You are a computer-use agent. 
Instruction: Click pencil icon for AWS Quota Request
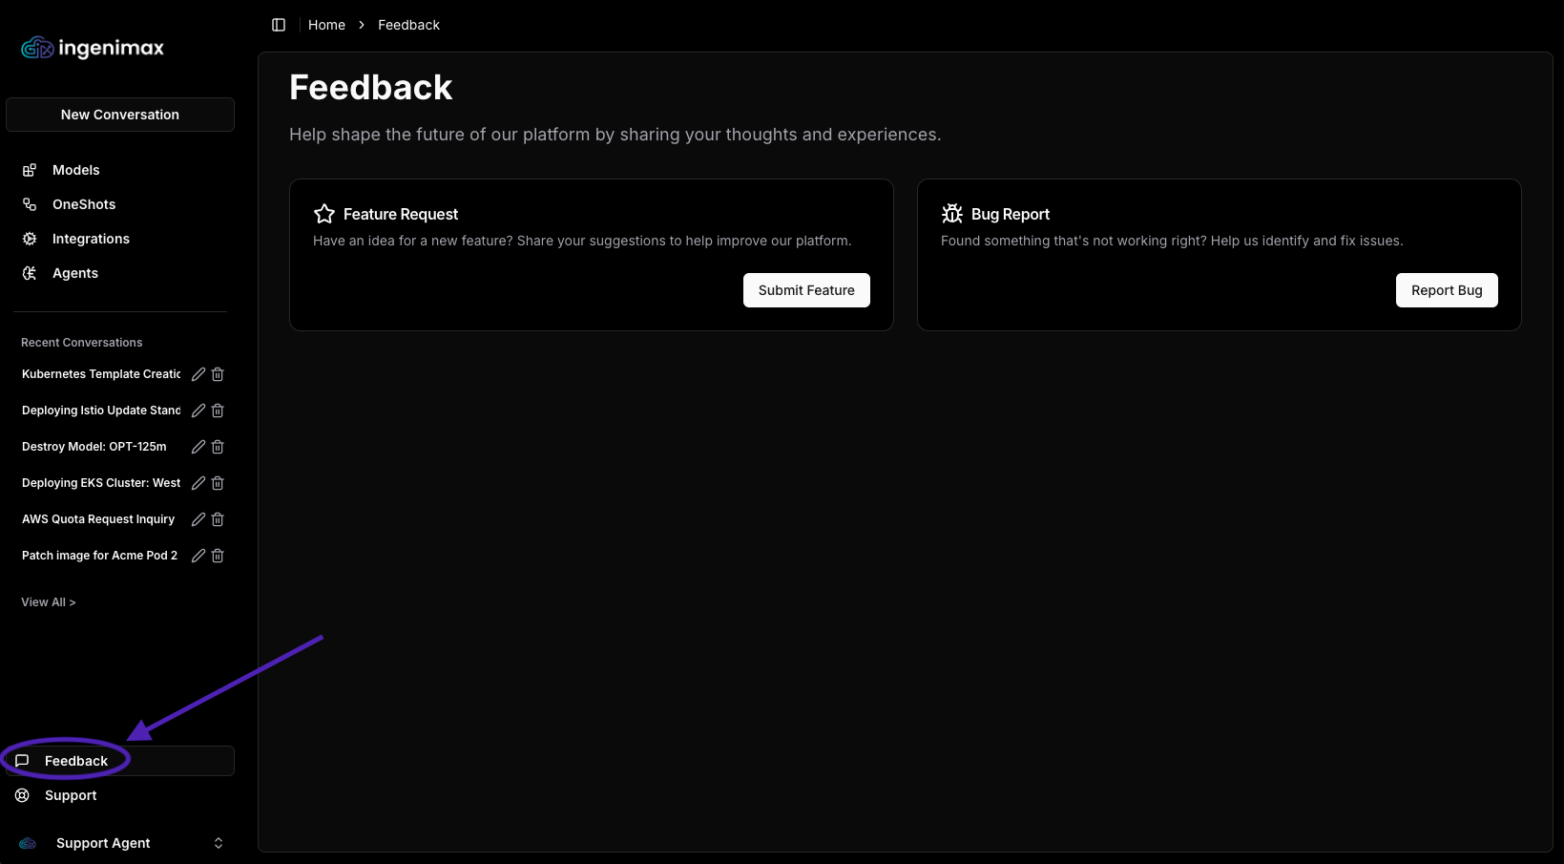pyautogui.click(x=198, y=519)
